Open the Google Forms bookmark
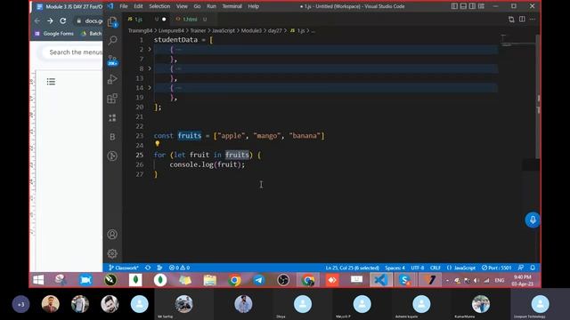 pos(53,34)
